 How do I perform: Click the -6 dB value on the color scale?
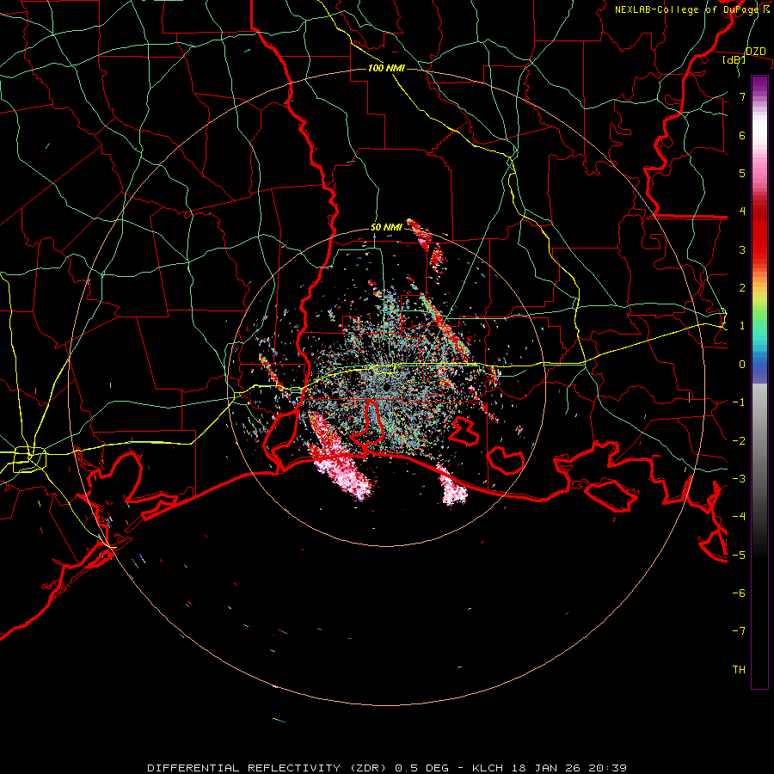739,593
